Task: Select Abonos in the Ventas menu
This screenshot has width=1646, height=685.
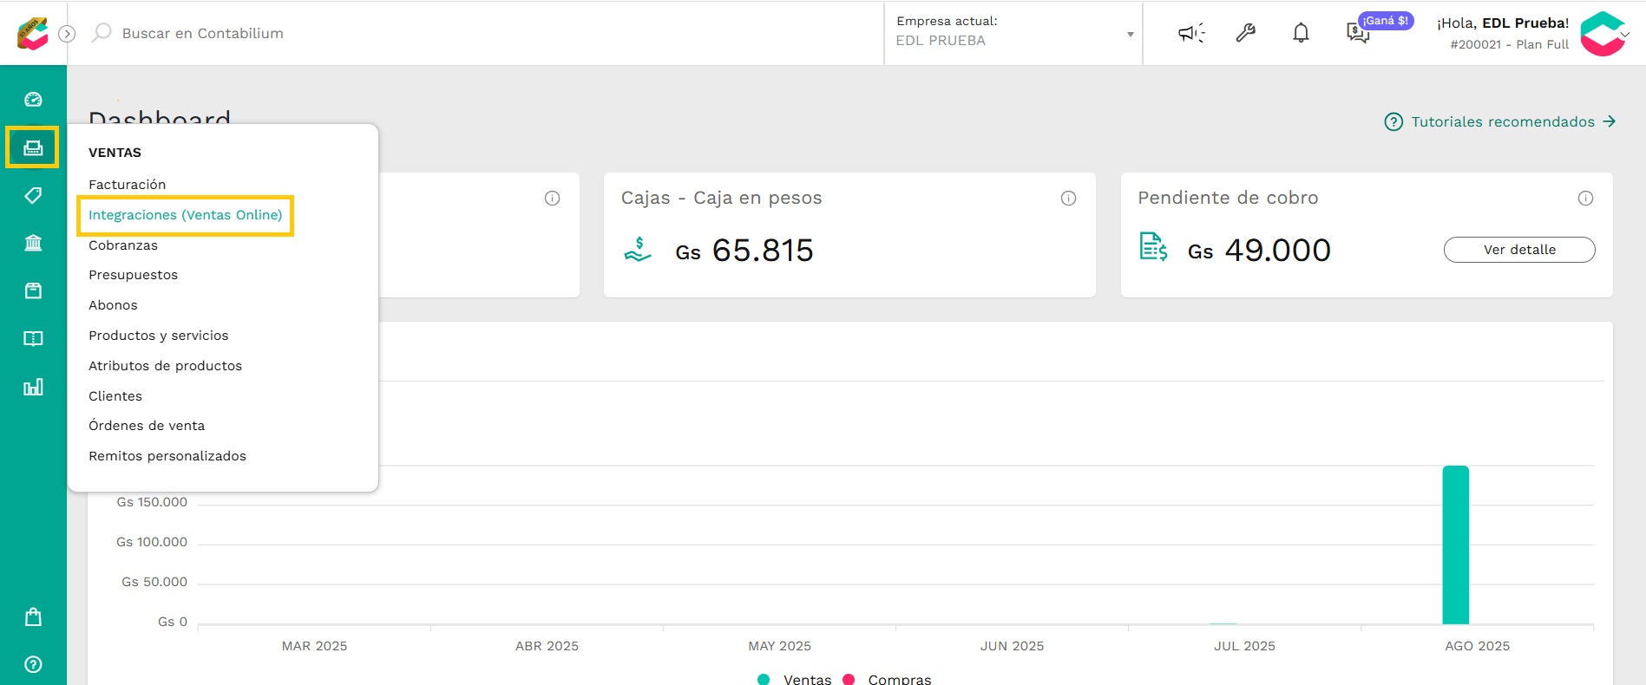Action: pos(113,305)
